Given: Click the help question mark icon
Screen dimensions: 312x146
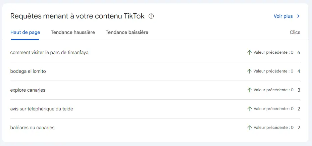Looking at the screenshot, I should (x=151, y=16).
